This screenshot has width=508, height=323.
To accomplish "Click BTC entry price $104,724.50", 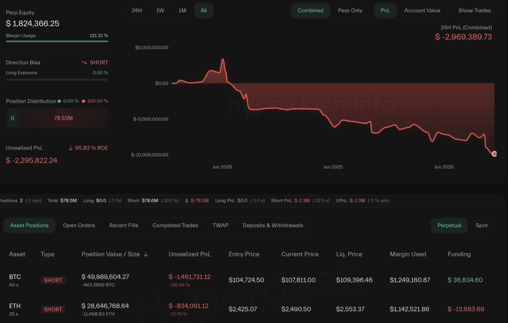I will tap(246, 280).
